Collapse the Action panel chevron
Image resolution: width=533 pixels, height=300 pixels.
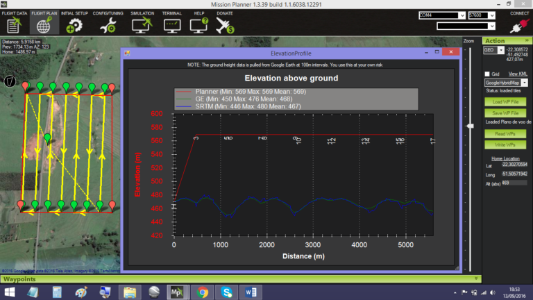527,40
